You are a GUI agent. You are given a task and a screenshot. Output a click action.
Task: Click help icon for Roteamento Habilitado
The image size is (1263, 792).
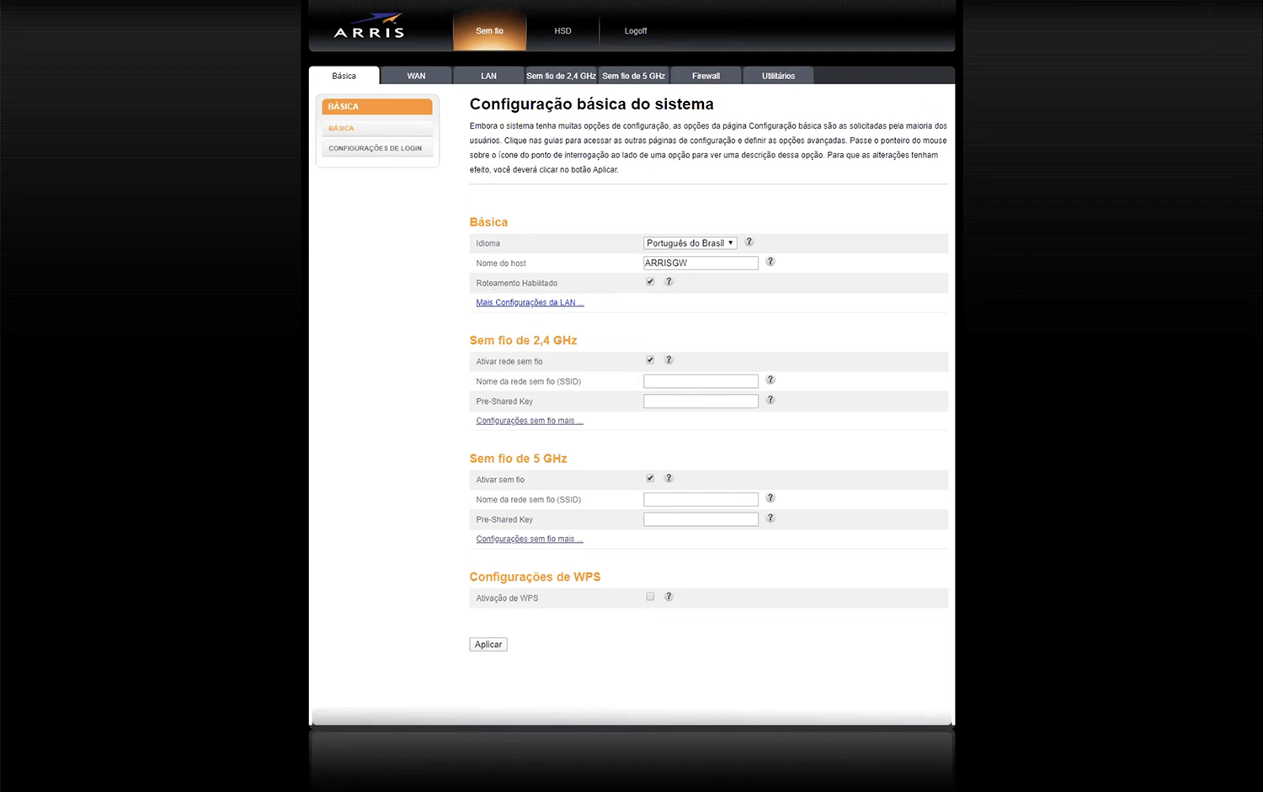point(669,282)
